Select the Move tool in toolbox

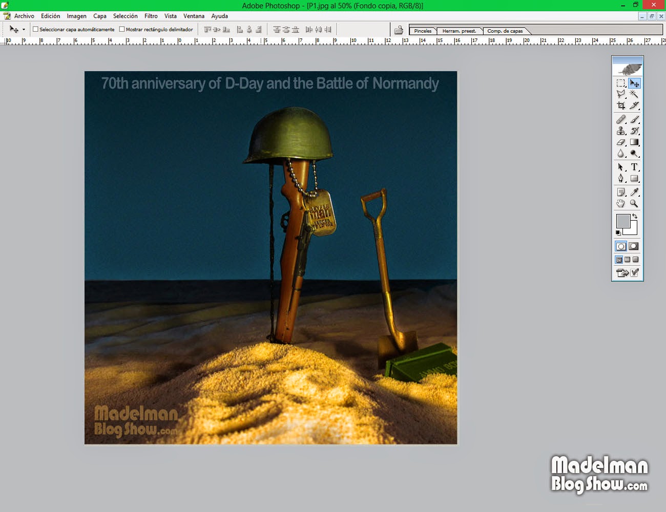coord(634,83)
